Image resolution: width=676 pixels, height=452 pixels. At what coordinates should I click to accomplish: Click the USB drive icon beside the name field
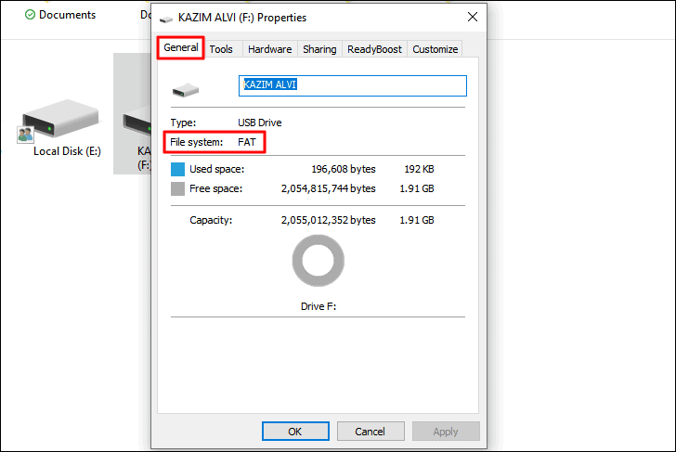pos(186,90)
